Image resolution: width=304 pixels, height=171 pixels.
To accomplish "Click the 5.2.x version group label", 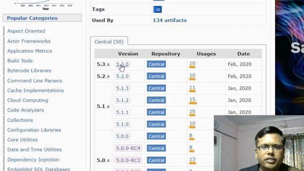I will tap(104, 76).
